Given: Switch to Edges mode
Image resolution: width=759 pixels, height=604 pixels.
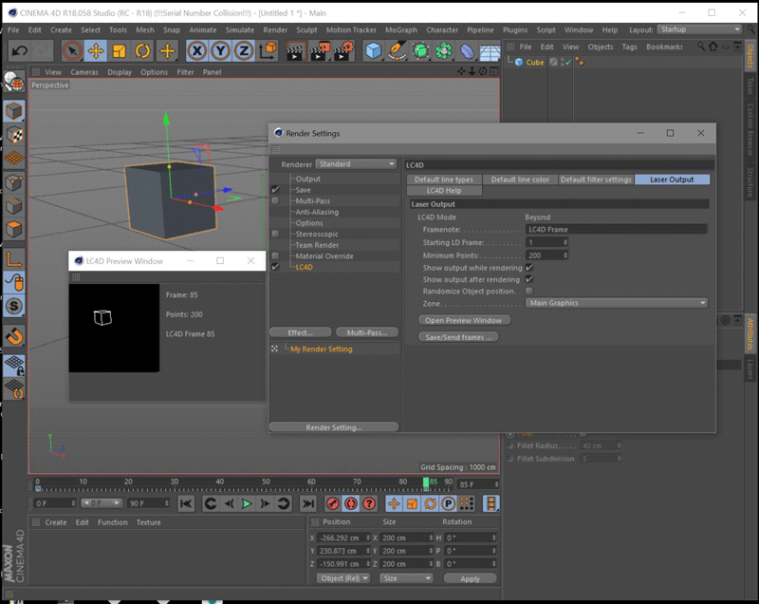Looking at the screenshot, I should [14, 206].
